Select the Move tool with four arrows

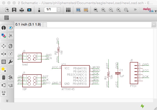4,46
